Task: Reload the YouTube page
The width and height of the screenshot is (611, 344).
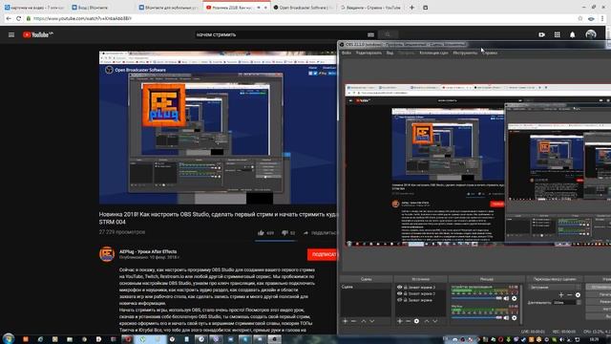Action: click(18, 18)
